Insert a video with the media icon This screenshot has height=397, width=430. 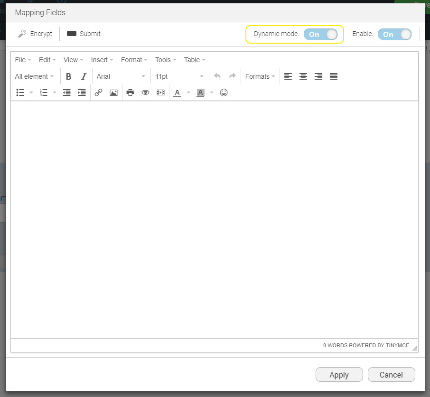pos(160,92)
